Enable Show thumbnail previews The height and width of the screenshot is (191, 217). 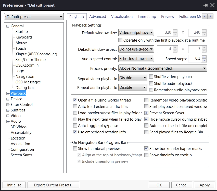tap(75, 149)
